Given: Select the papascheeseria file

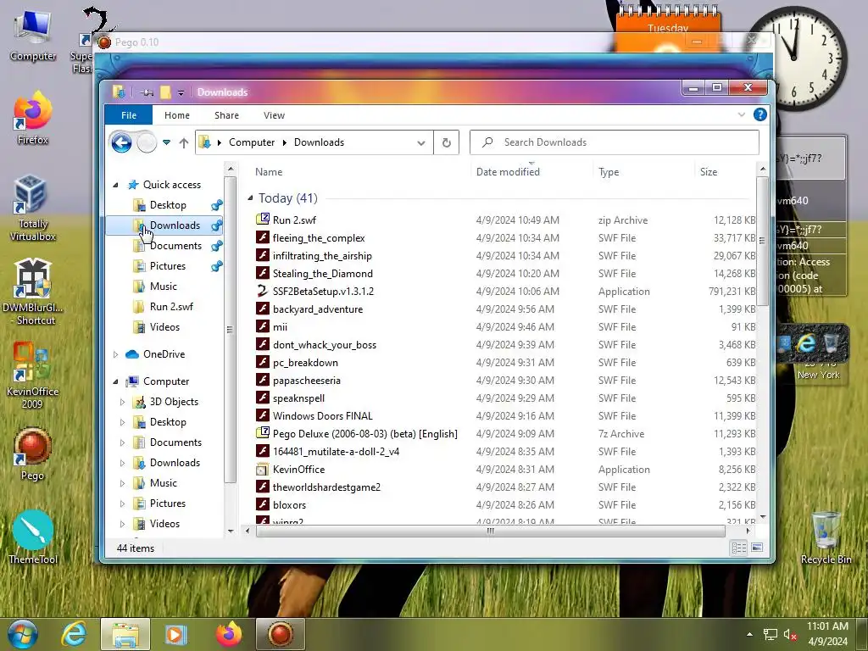Looking at the screenshot, I should click(x=307, y=381).
